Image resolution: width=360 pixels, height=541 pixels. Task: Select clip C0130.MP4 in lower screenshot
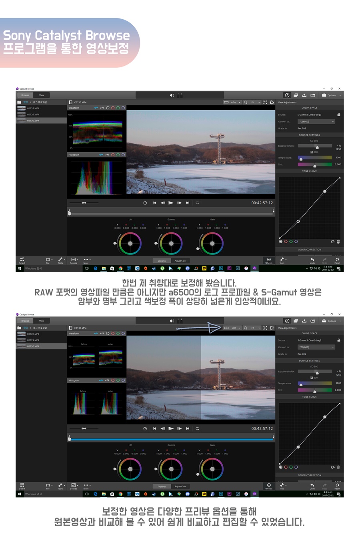[x=41, y=346]
